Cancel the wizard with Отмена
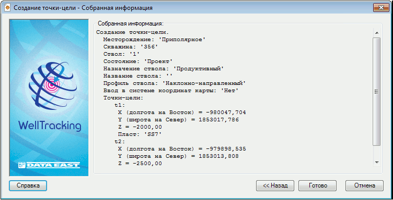Viewport: 393px width, 200px height. point(364,185)
